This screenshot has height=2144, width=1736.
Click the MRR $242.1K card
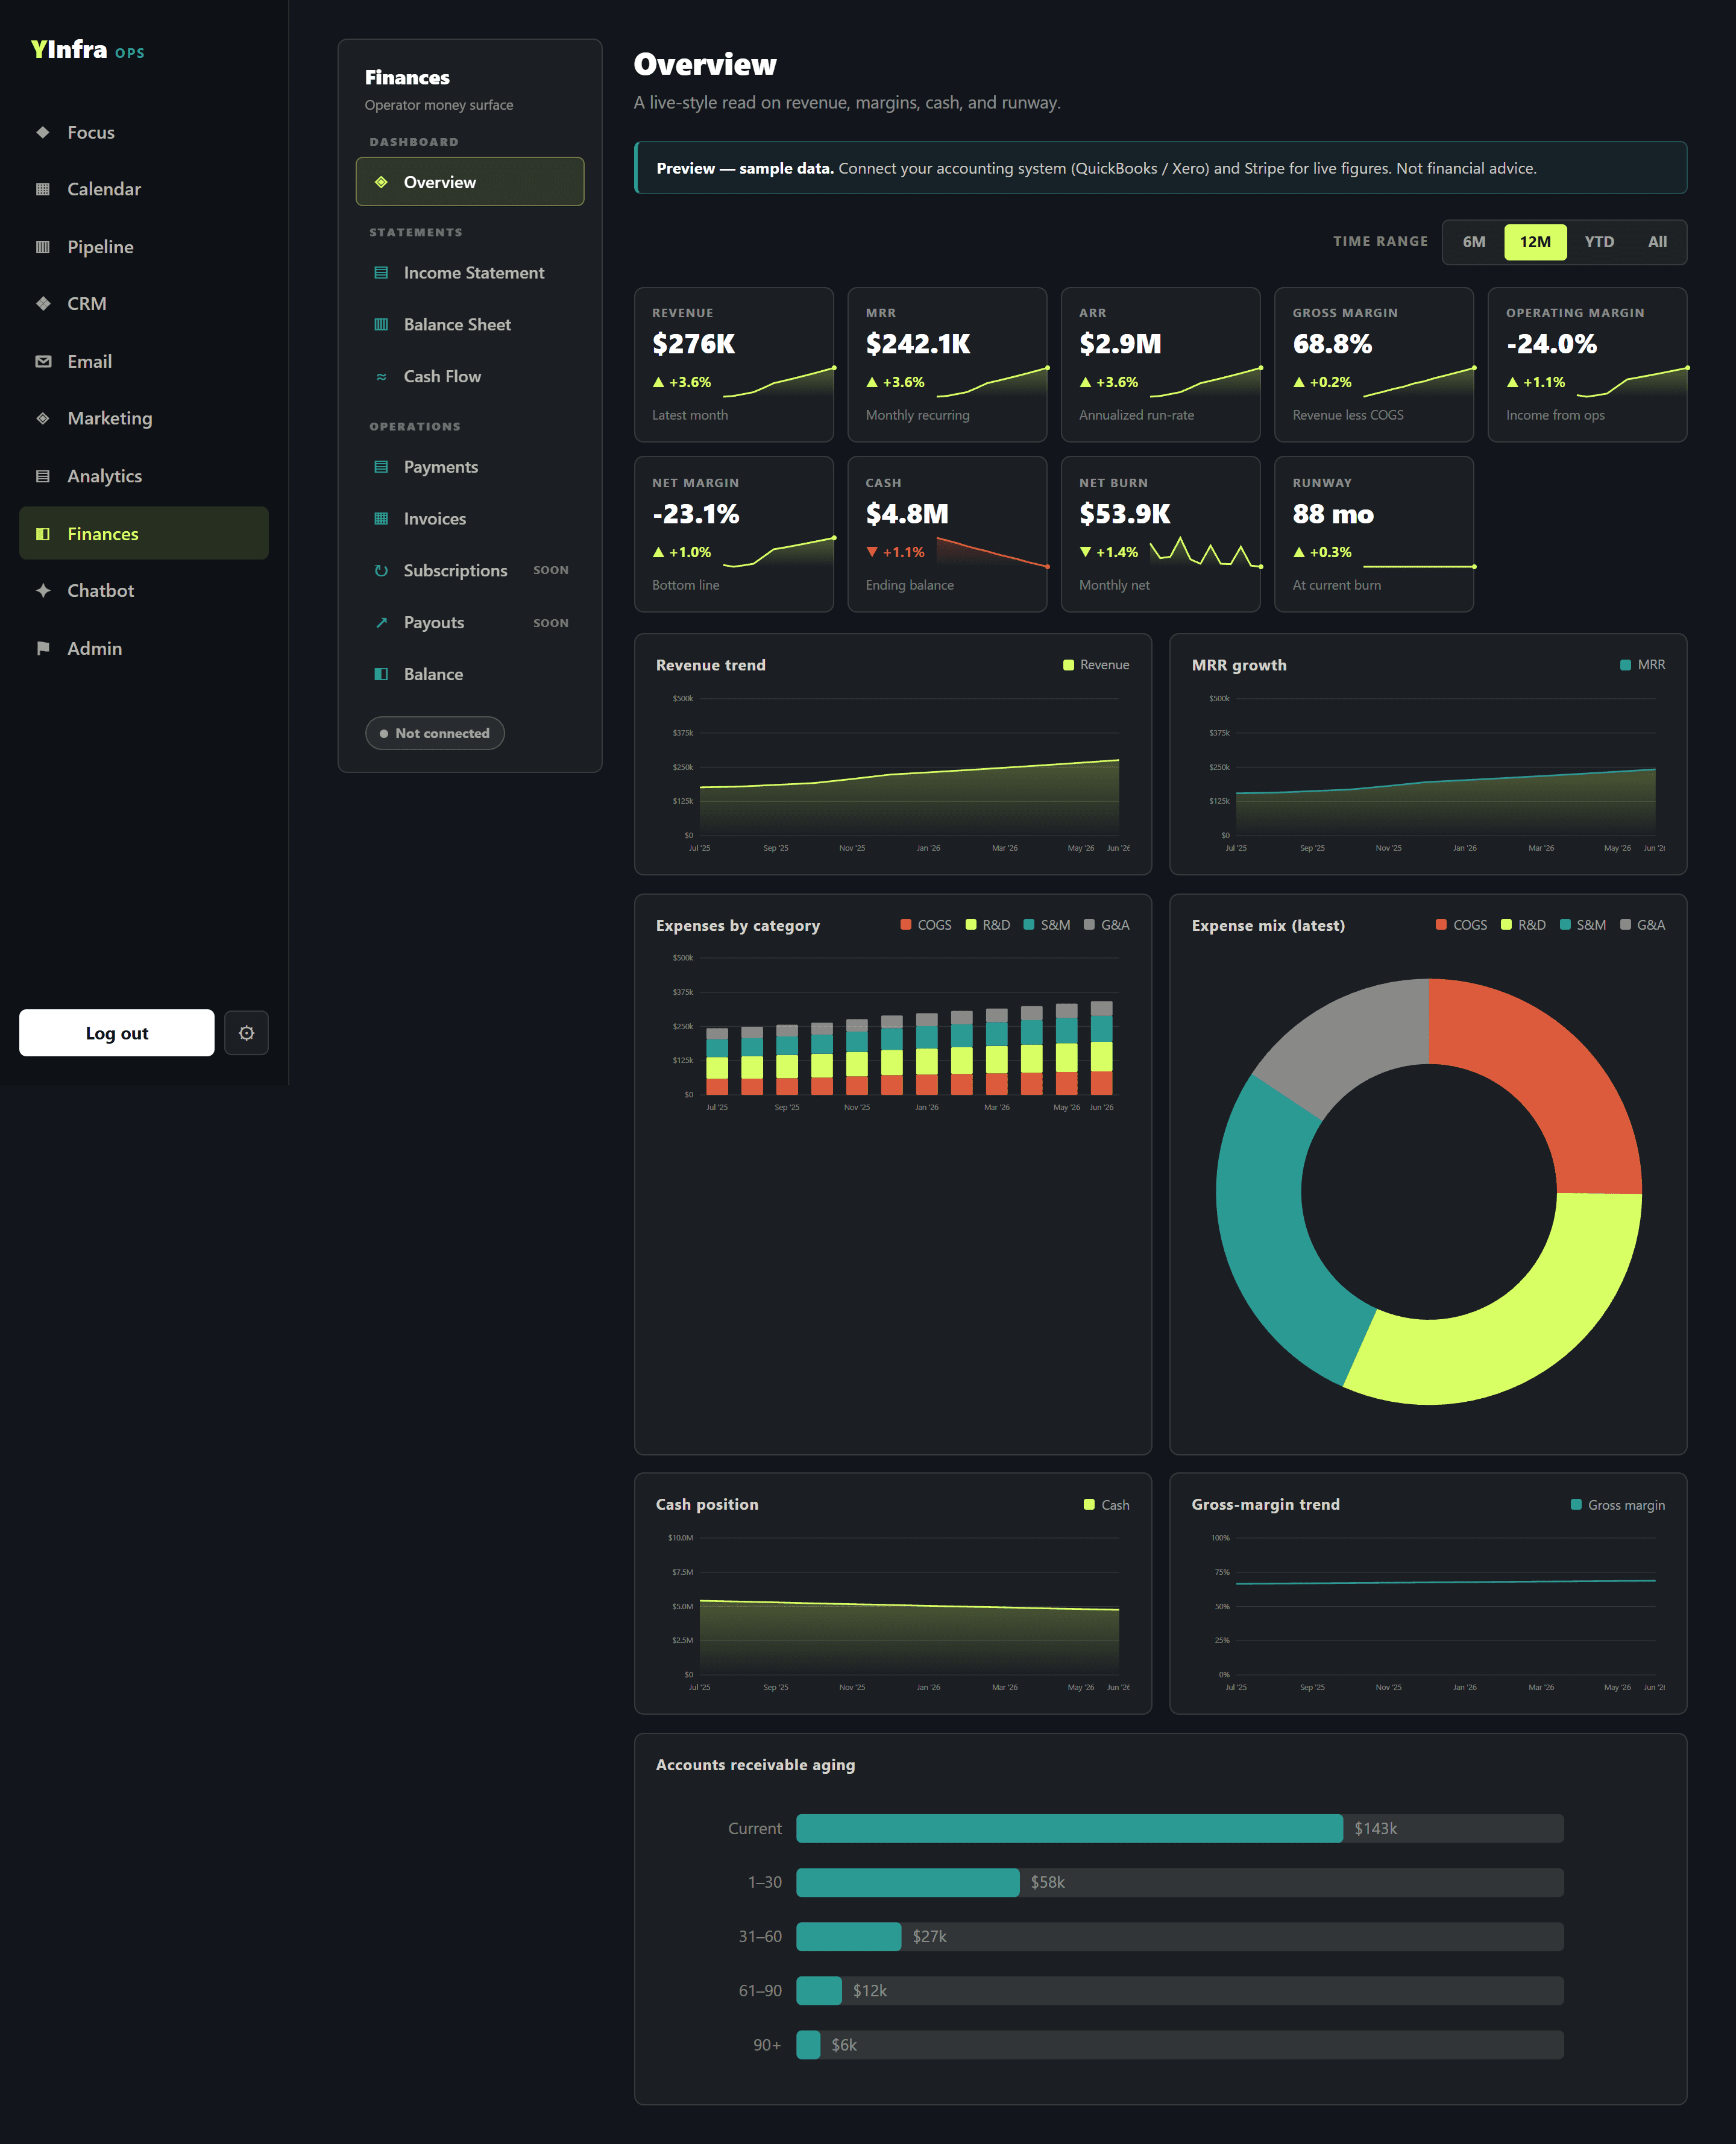(x=947, y=365)
